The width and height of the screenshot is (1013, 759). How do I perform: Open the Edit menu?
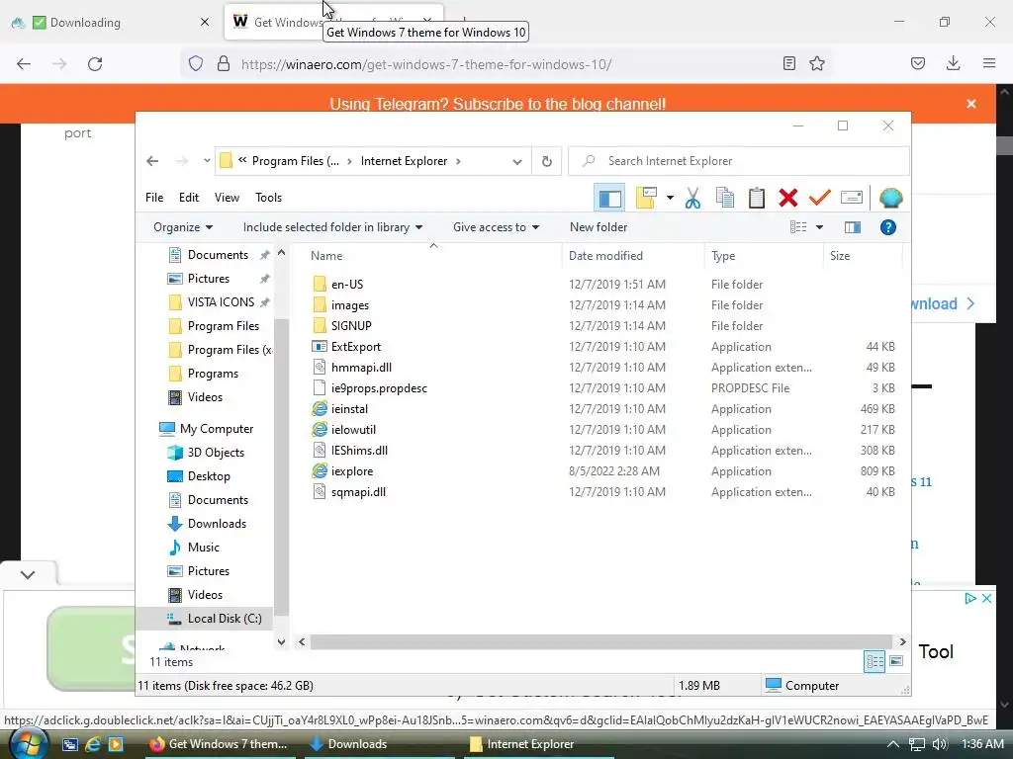(x=189, y=198)
